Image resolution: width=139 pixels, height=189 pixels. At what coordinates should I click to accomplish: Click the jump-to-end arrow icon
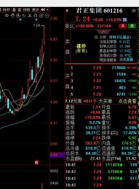[43, 10]
